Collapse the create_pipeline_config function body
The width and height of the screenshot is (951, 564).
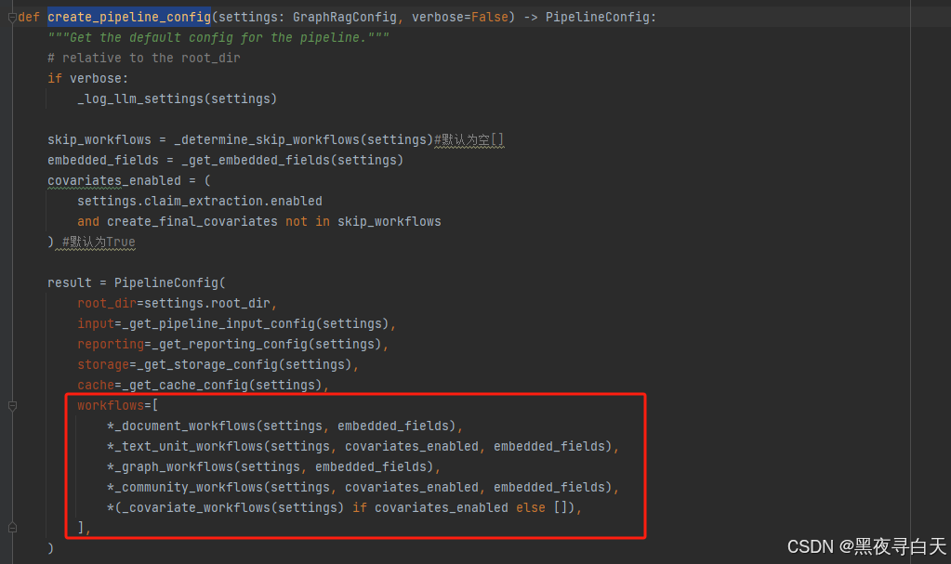click(x=10, y=16)
